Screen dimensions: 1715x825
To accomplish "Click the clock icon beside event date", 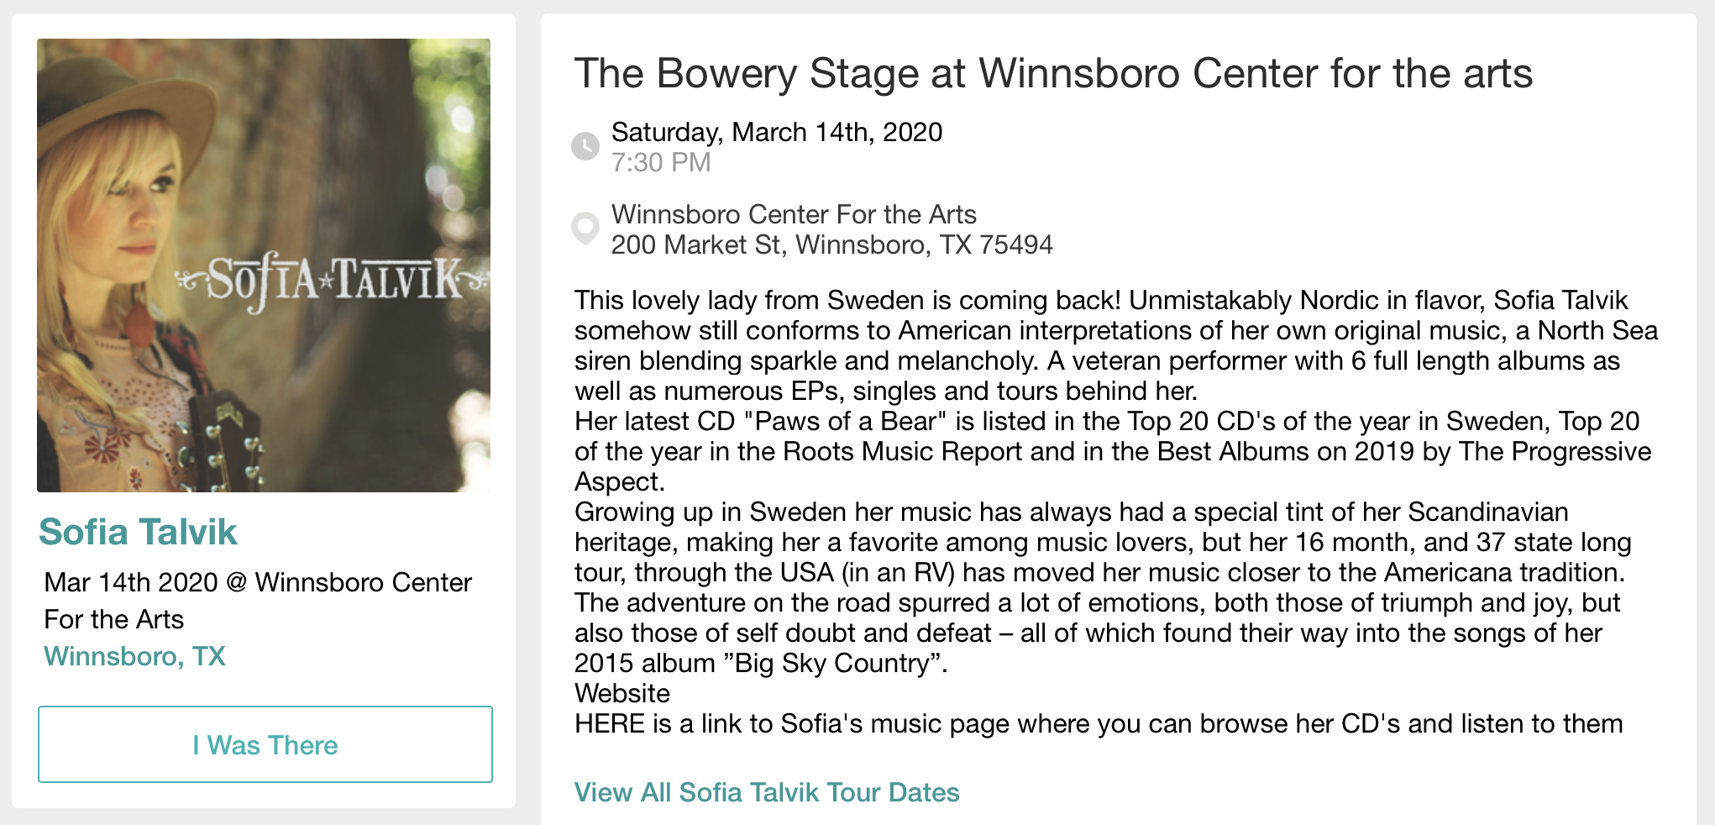I will pyautogui.click(x=585, y=146).
